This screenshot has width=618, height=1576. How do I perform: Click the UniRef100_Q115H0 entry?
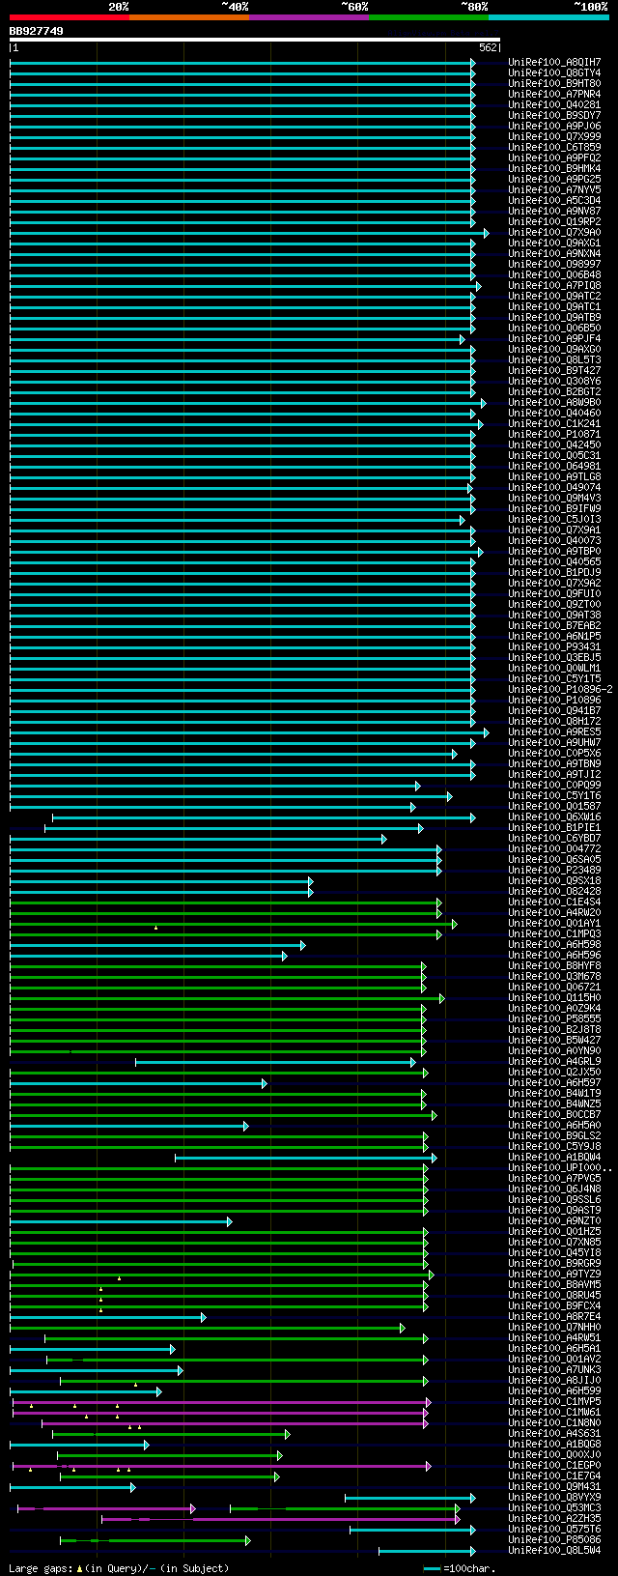click(554, 998)
